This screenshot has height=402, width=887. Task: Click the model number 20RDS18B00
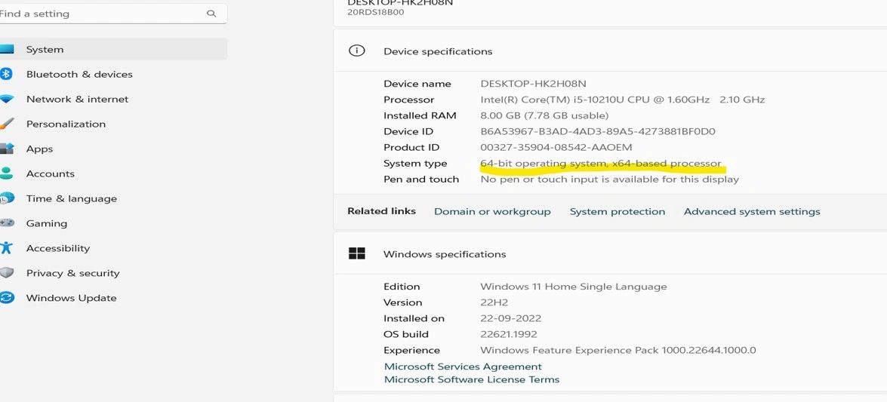point(376,12)
